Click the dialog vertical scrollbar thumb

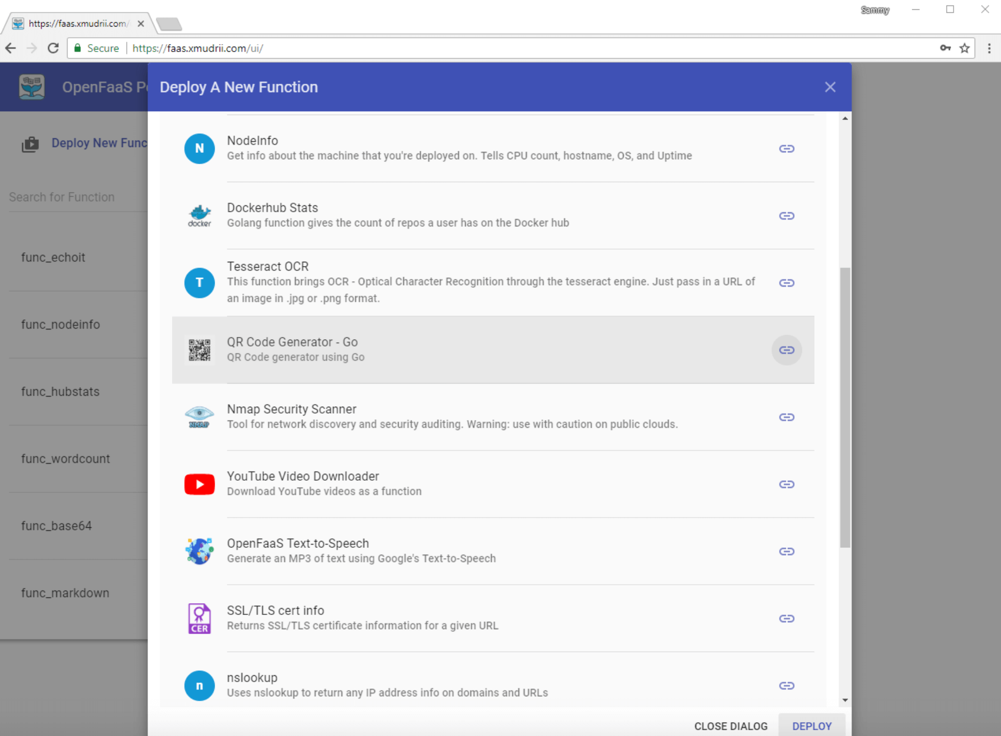click(x=845, y=407)
